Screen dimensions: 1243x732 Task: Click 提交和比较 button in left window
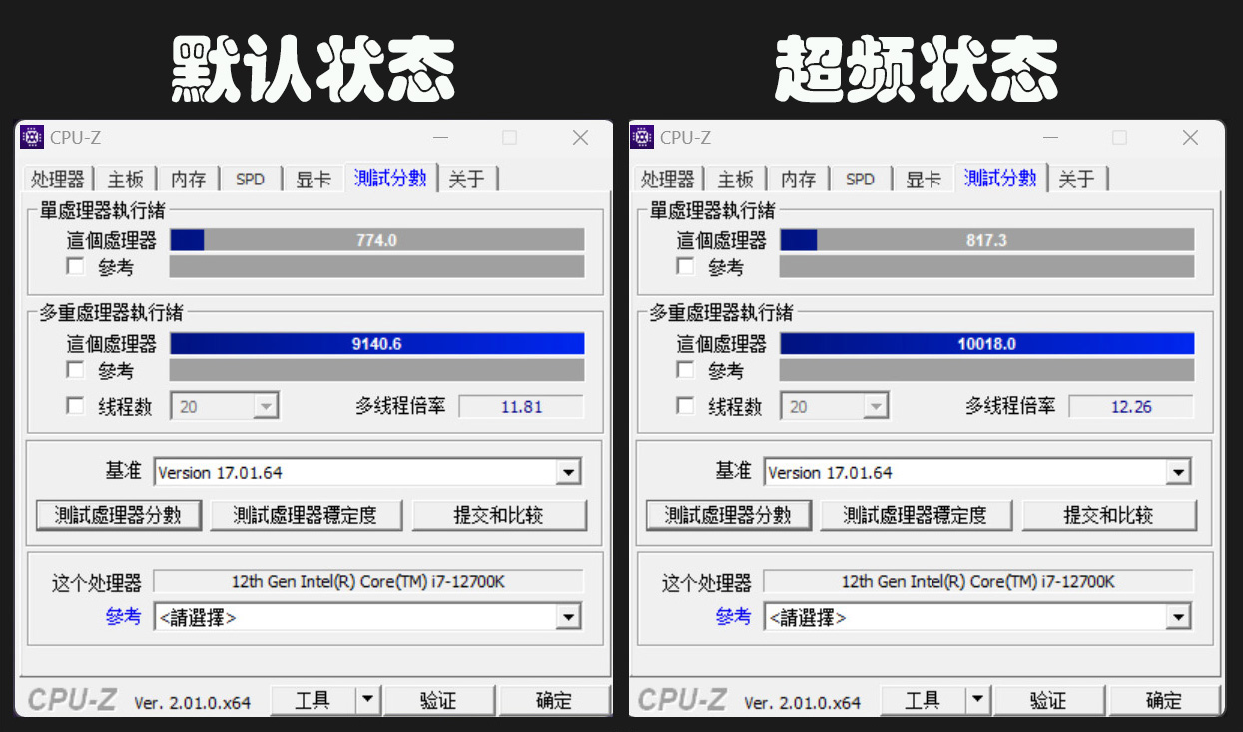click(499, 515)
